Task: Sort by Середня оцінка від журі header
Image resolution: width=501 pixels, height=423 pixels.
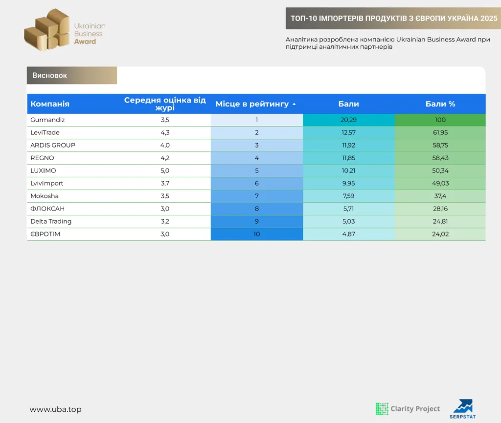Action: pos(165,104)
